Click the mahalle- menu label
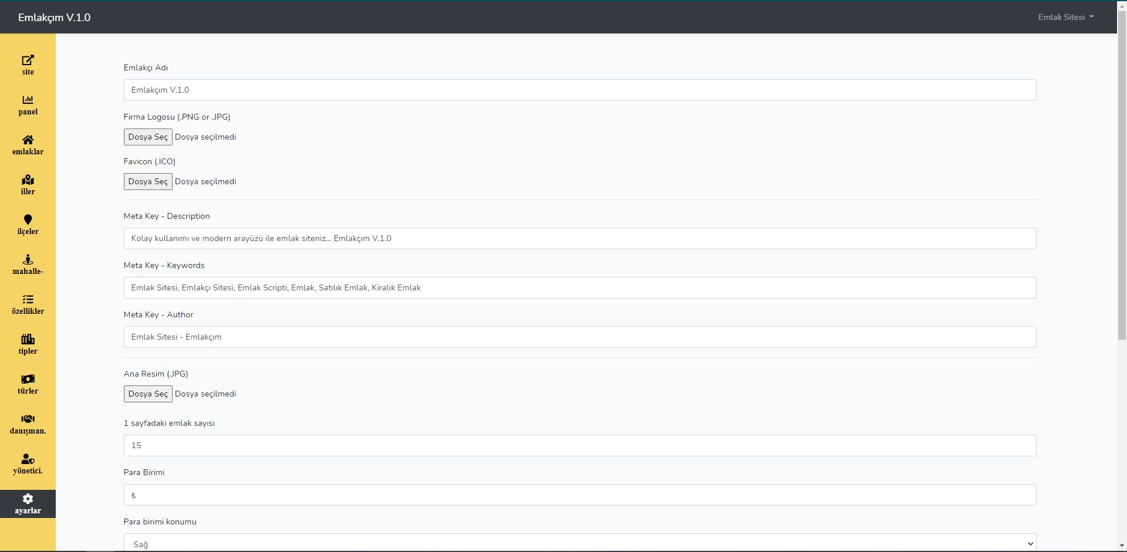 [x=28, y=272]
